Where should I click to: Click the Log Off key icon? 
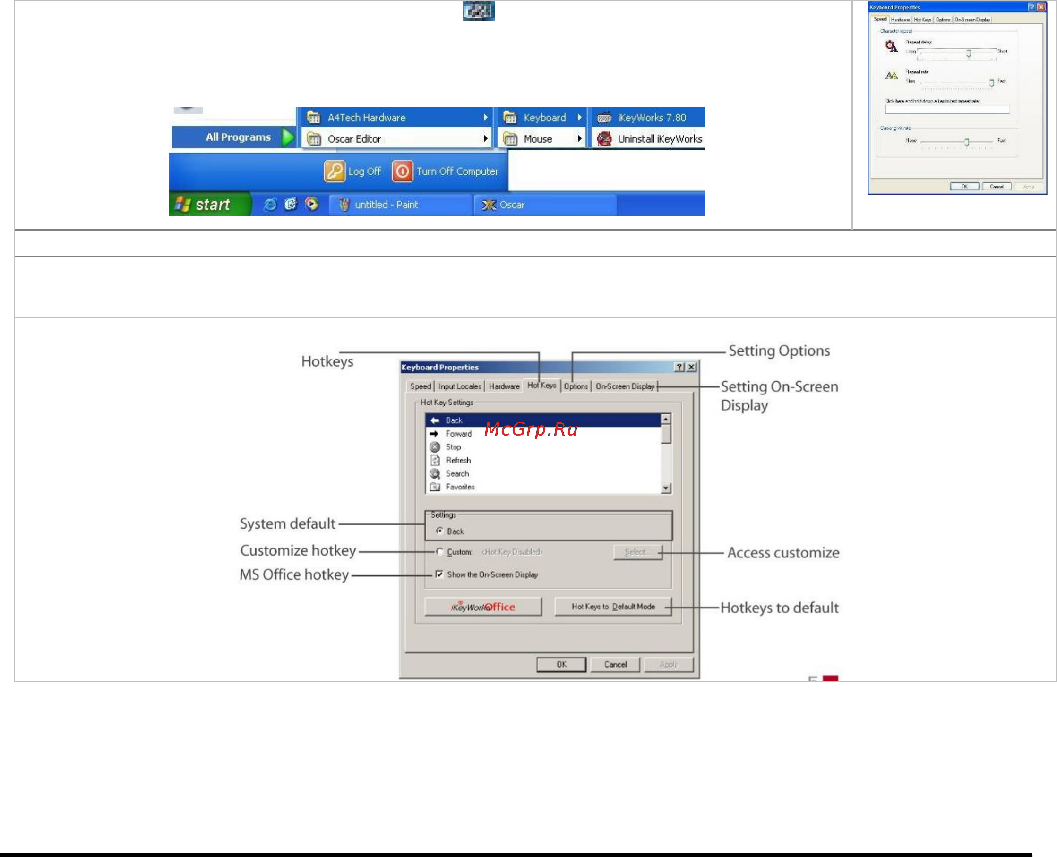334,171
